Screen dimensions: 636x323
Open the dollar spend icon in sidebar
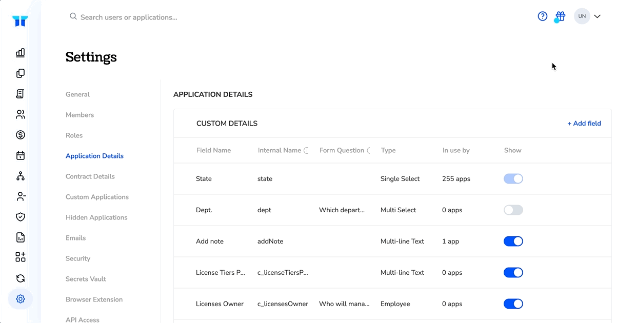tap(21, 135)
